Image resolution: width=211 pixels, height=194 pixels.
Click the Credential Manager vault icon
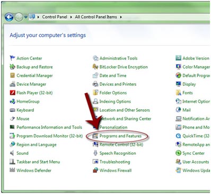[12, 75]
